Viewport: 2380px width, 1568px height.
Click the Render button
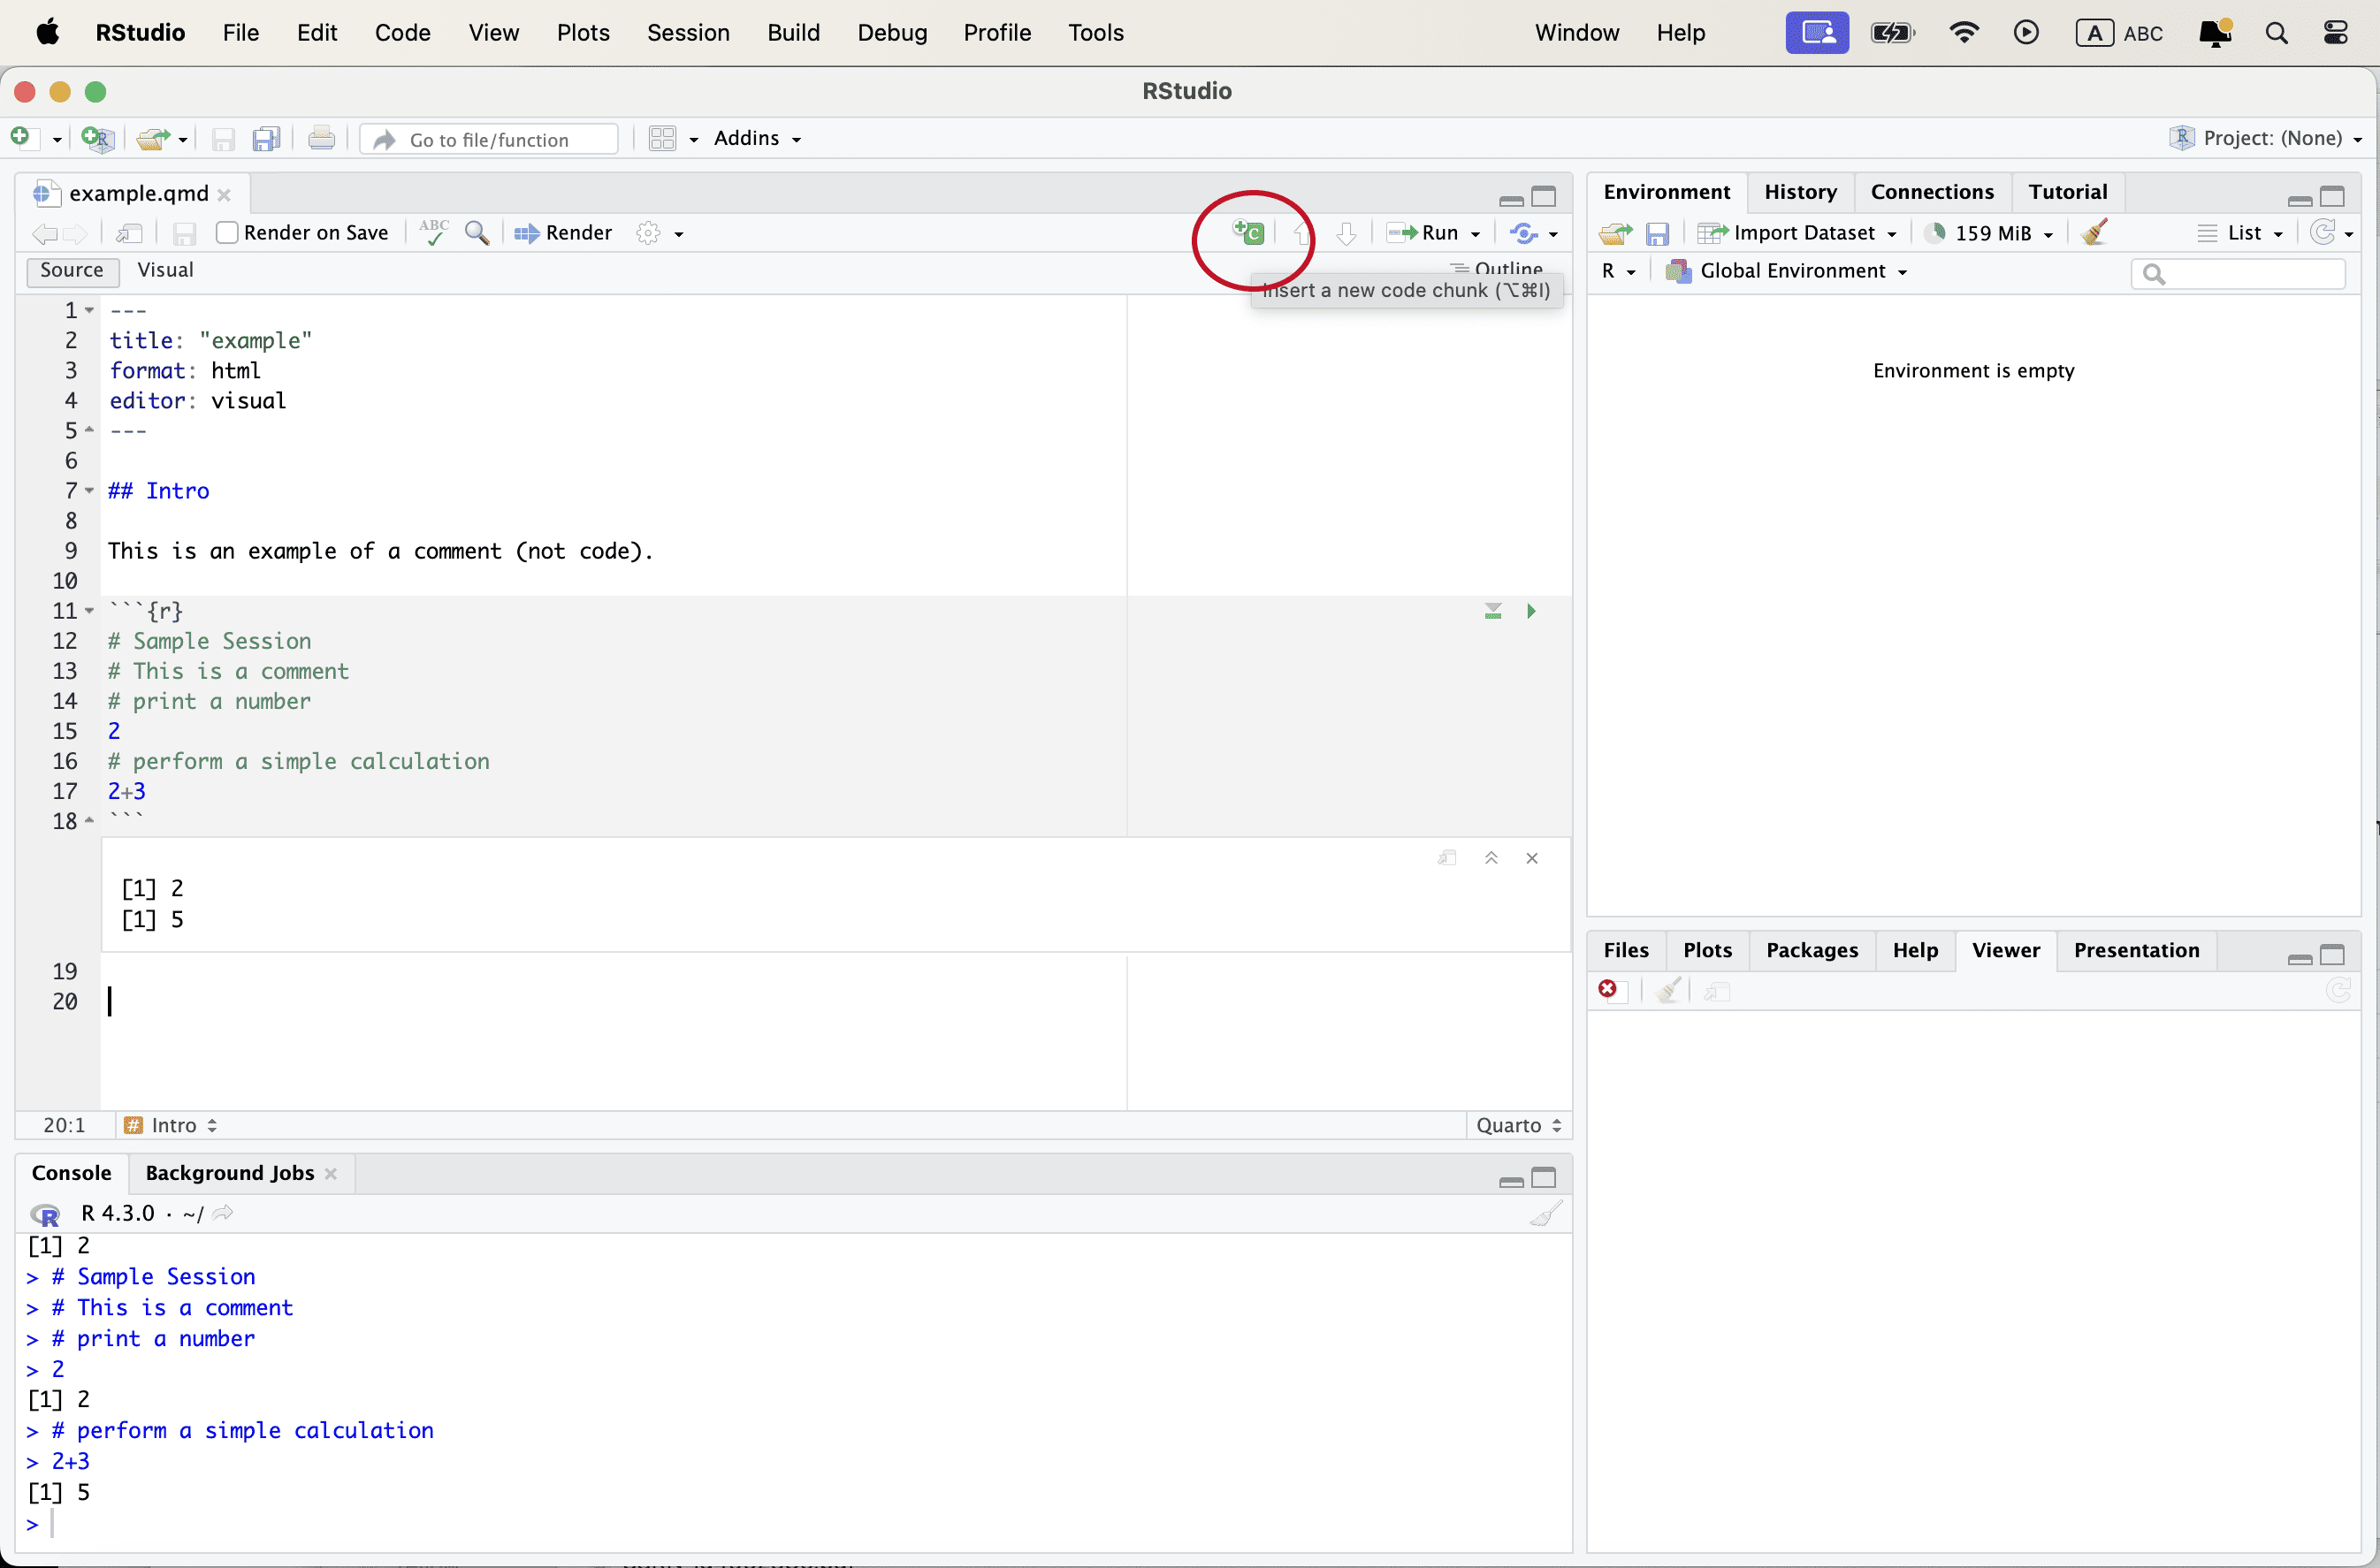pos(563,233)
